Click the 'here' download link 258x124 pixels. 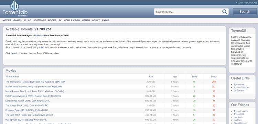(13, 53)
